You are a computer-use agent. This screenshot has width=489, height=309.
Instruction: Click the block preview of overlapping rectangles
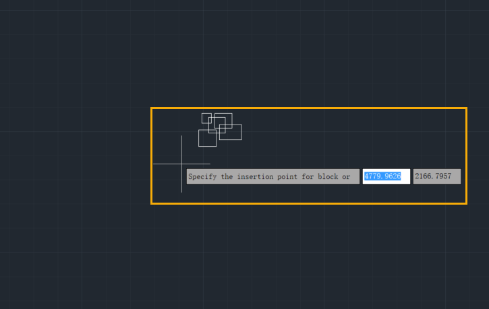[220, 130]
